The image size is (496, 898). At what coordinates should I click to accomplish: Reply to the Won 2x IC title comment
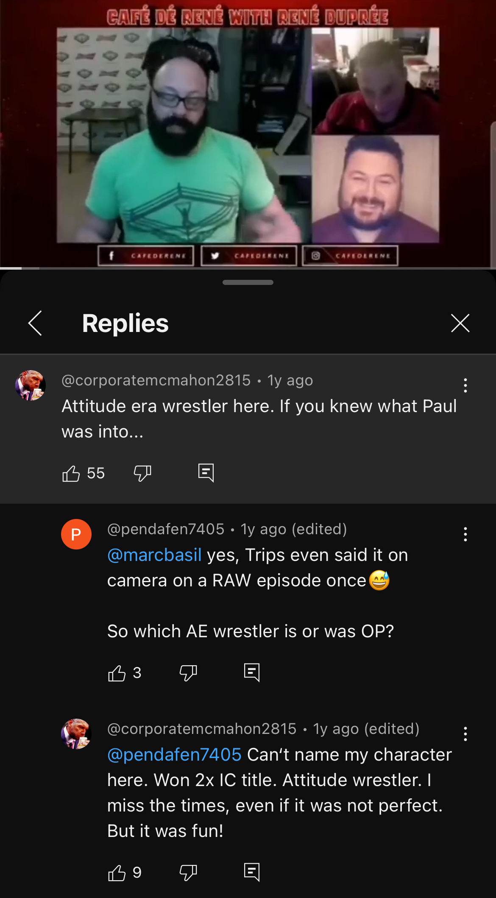click(252, 872)
